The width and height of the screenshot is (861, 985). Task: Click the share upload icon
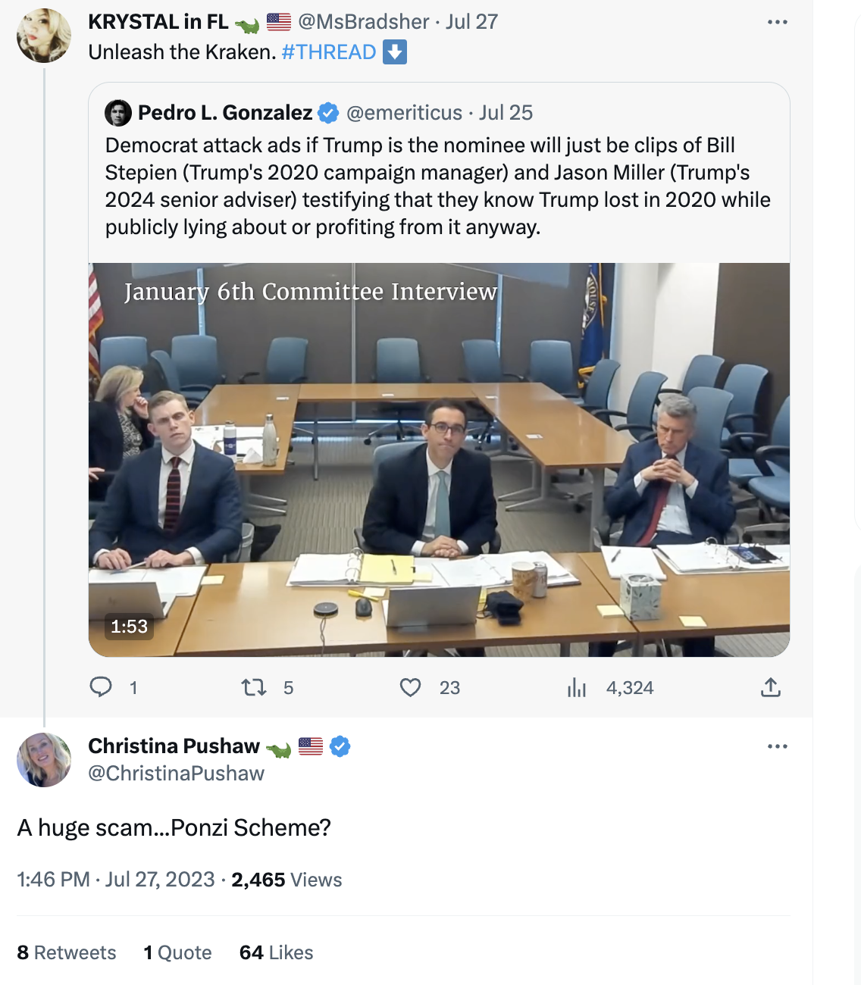[770, 687]
